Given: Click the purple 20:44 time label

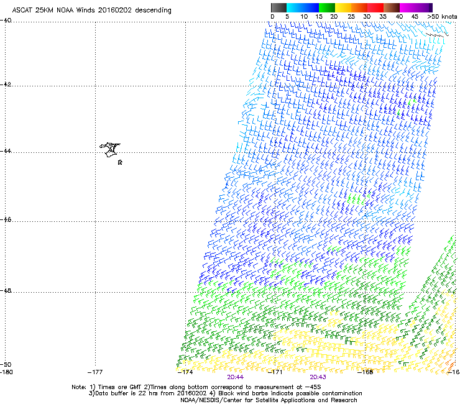Looking at the screenshot, I should pyautogui.click(x=235, y=377).
